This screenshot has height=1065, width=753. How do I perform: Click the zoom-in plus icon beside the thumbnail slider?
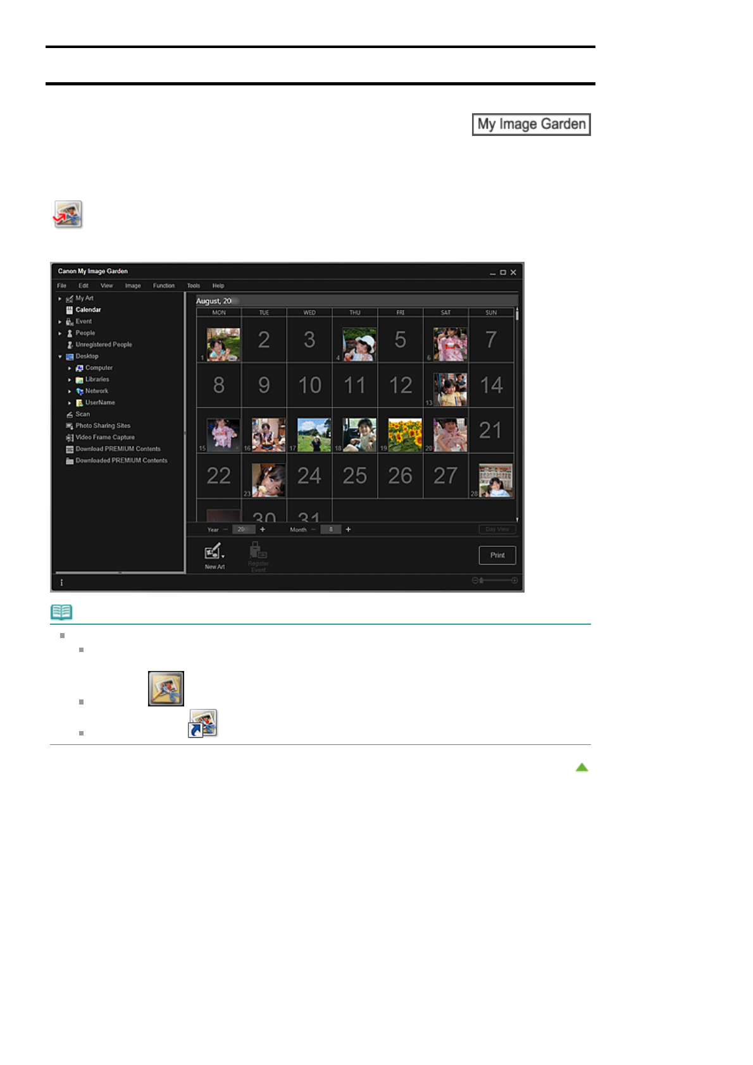tap(514, 581)
